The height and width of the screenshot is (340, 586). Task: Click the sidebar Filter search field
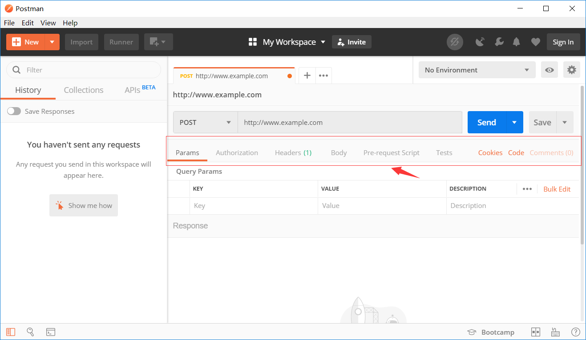pyautogui.click(x=84, y=70)
